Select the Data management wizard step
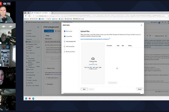169x112 pixels. 70,41
